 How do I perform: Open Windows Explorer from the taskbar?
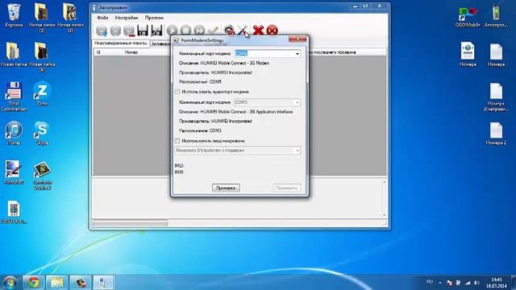point(56,283)
